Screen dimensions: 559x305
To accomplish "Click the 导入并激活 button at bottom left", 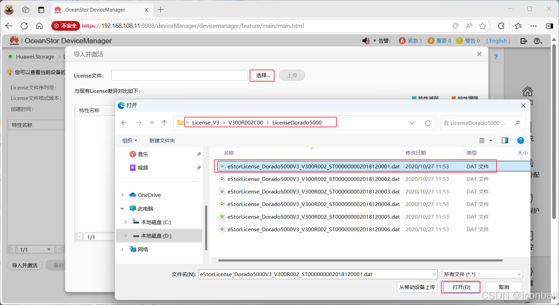I will tap(25, 265).
